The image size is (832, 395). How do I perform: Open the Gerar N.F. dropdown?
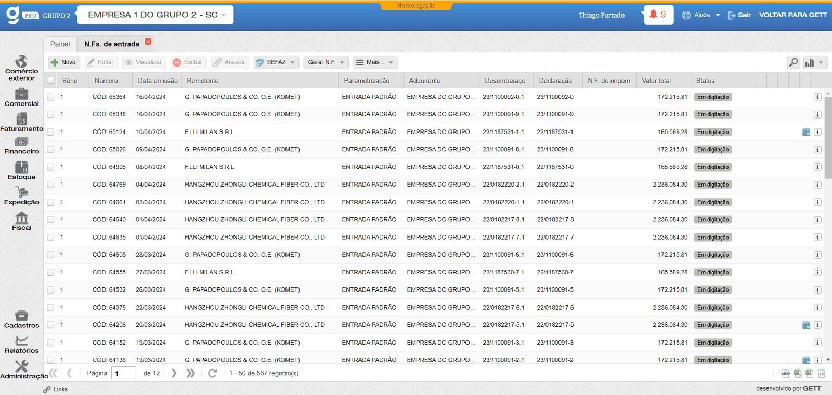coord(326,62)
